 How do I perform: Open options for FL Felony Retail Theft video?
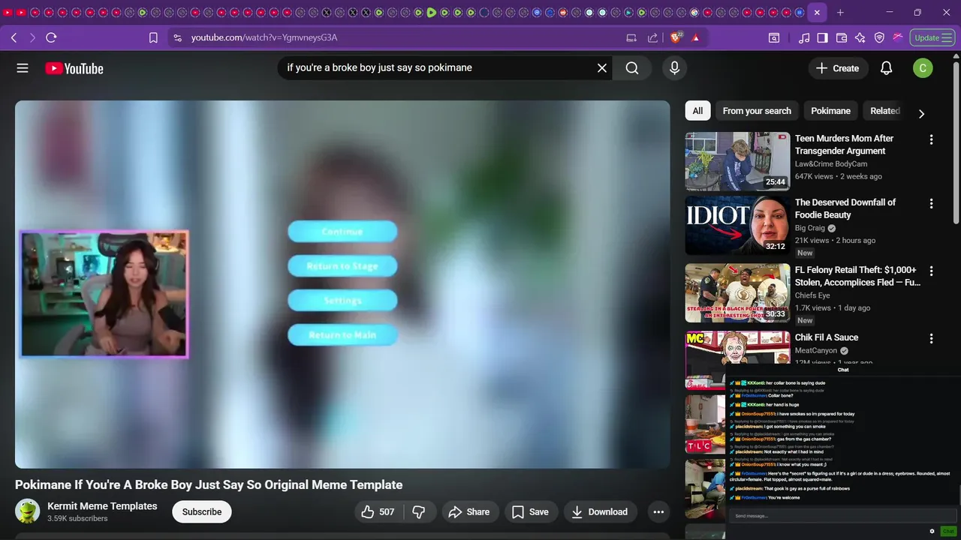(931, 271)
